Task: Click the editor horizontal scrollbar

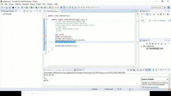Action: pos(91,66)
